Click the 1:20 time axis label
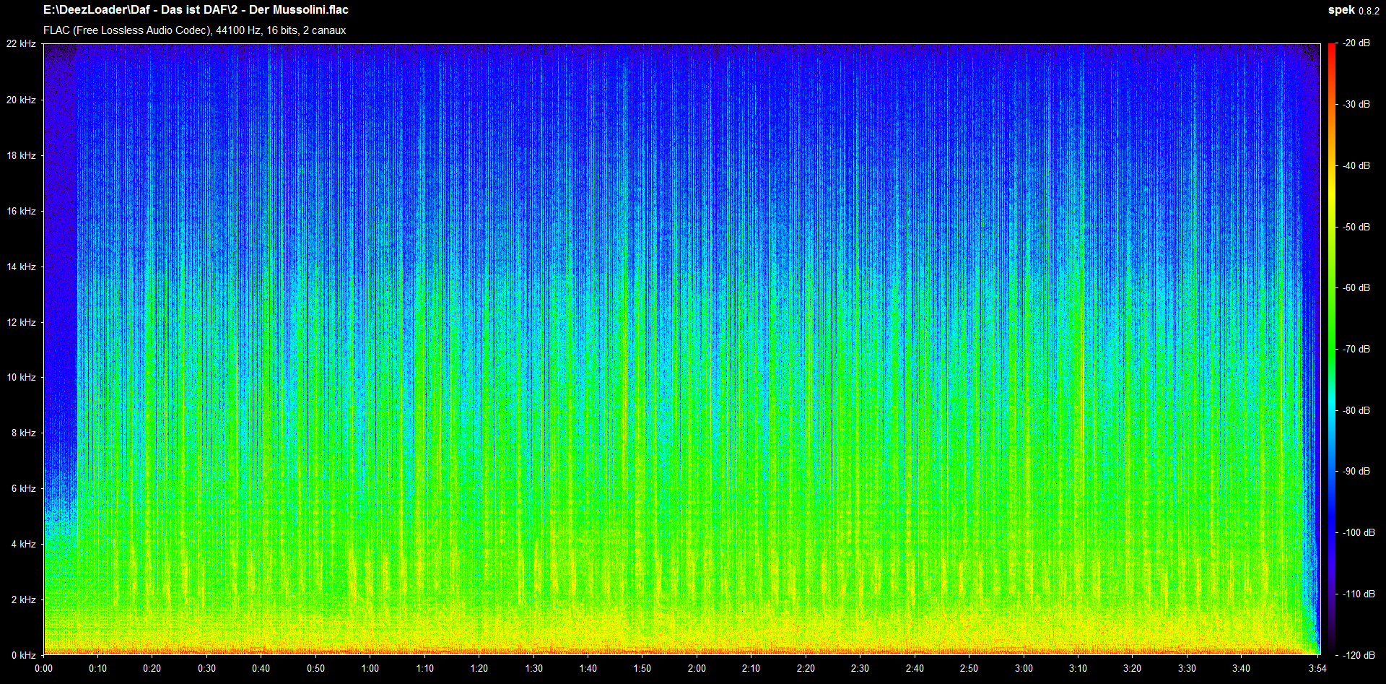 coord(479,668)
